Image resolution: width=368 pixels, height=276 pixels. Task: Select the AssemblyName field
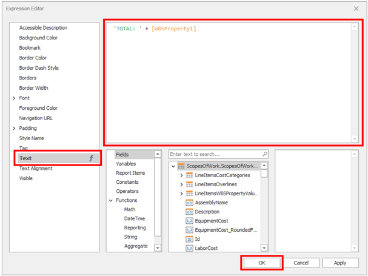point(212,203)
